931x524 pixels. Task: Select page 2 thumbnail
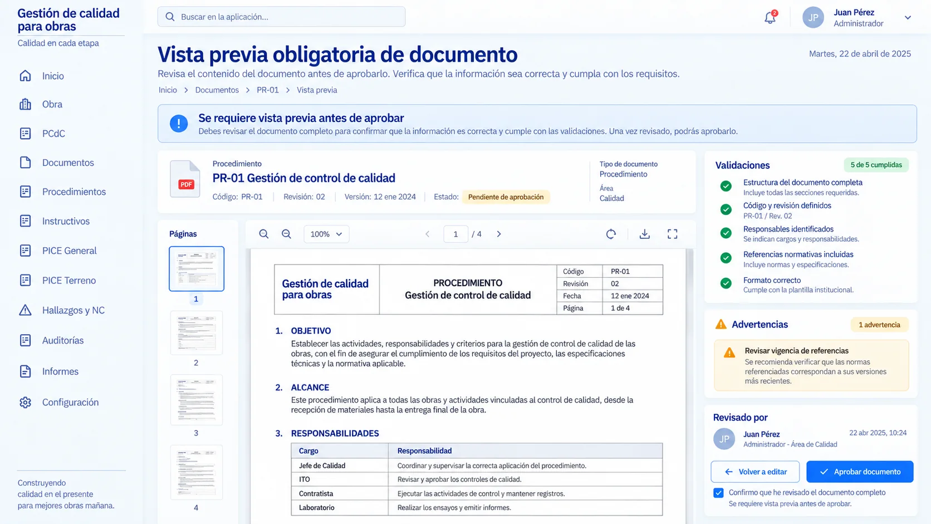[x=197, y=333]
